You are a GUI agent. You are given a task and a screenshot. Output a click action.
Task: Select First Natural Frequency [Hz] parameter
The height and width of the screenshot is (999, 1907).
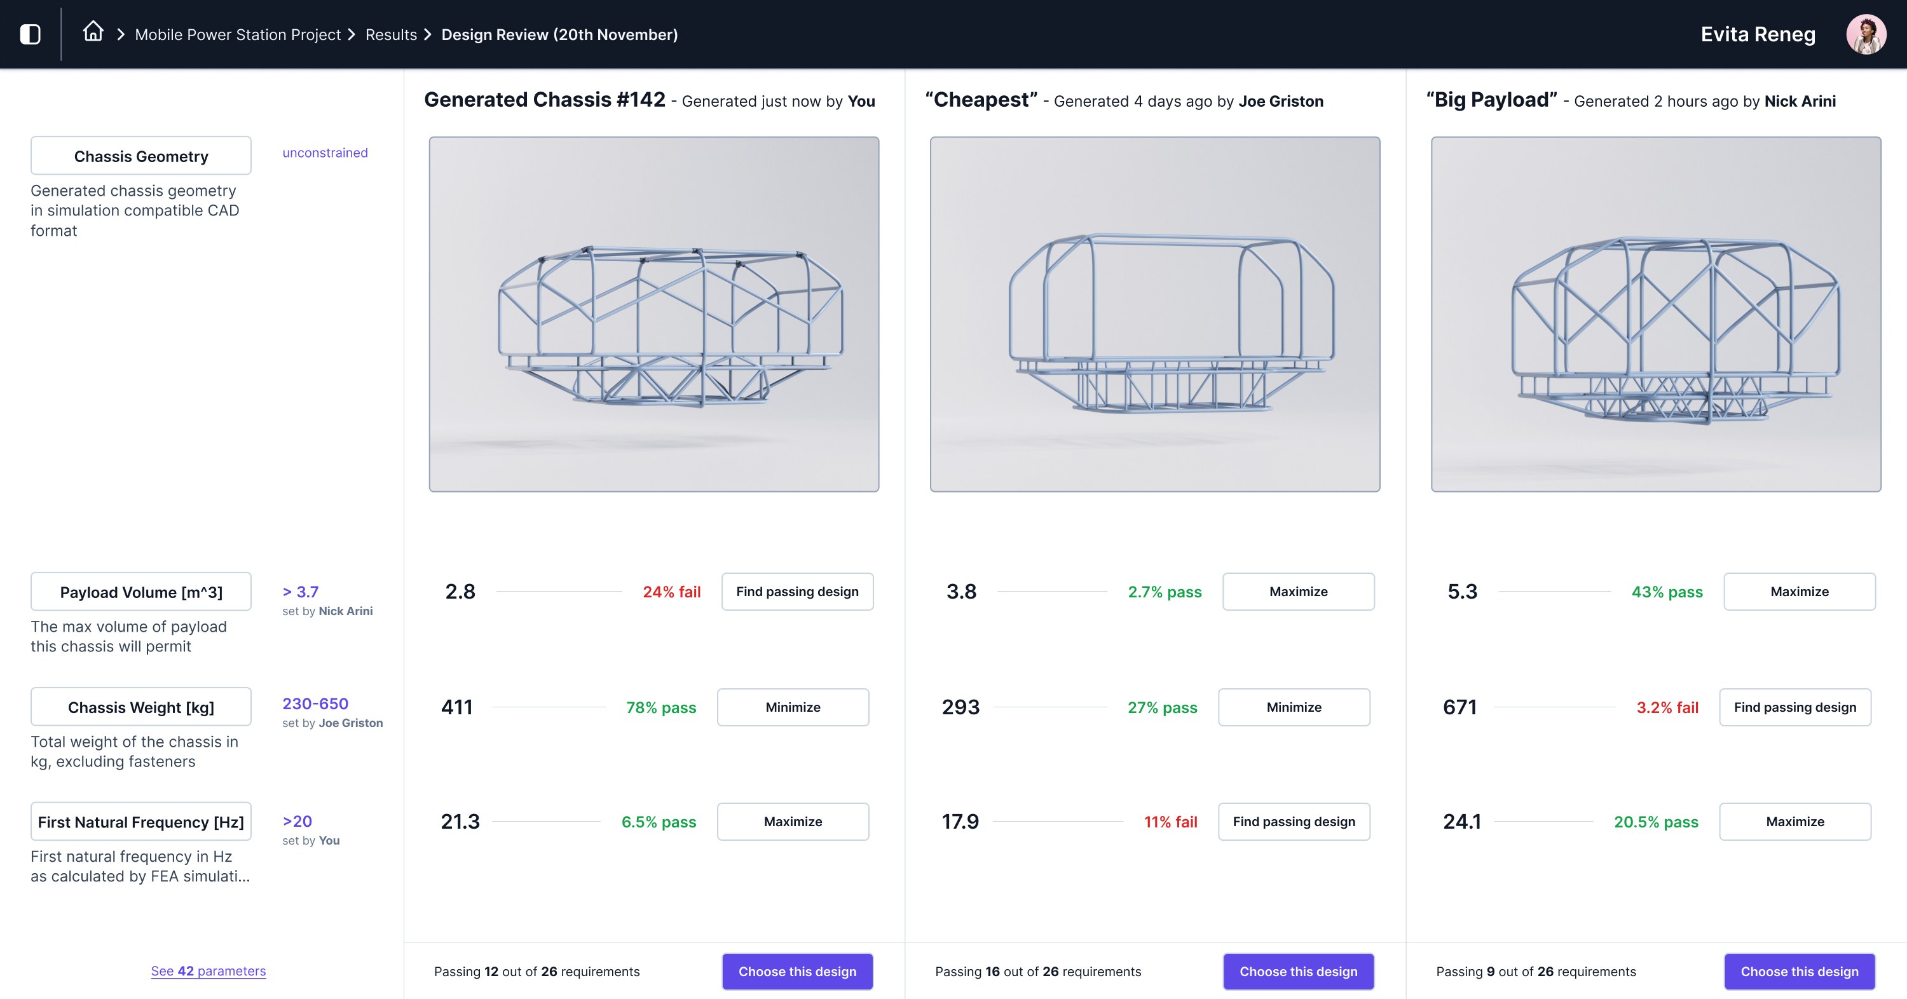click(140, 822)
